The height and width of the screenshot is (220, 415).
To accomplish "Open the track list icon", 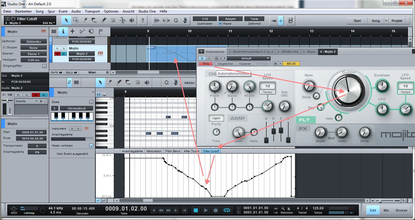I will coord(54,31).
